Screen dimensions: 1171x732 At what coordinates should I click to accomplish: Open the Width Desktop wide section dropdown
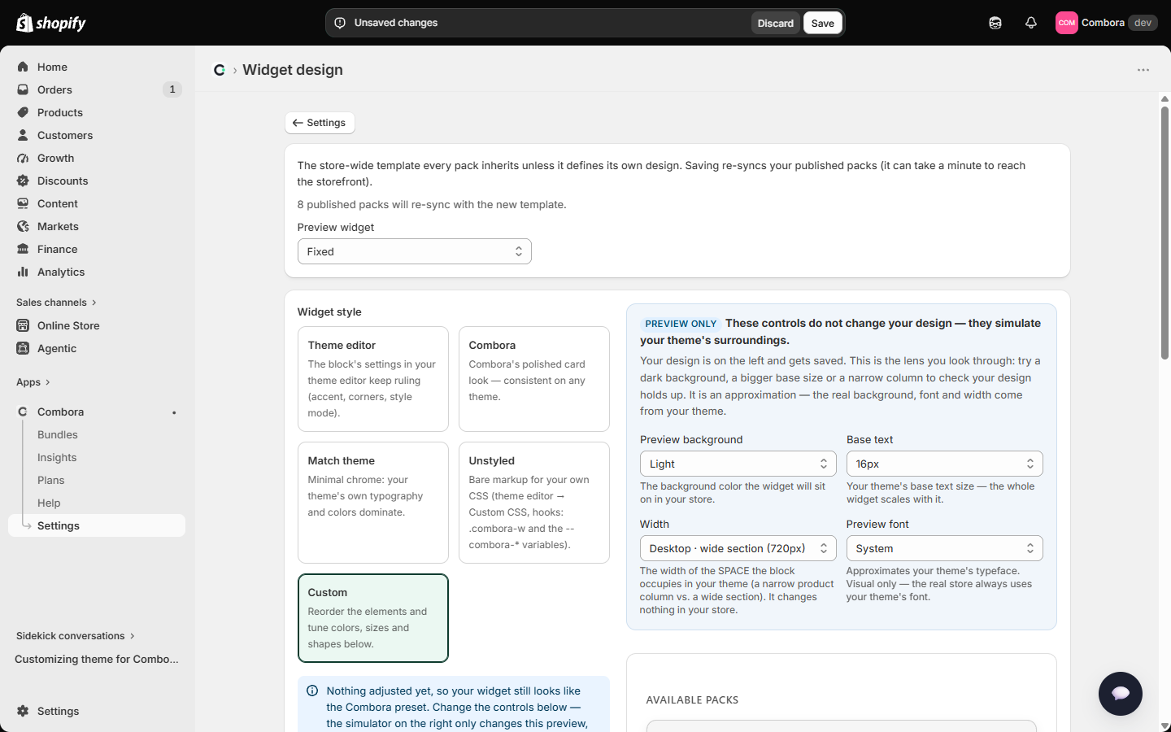pos(738,548)
